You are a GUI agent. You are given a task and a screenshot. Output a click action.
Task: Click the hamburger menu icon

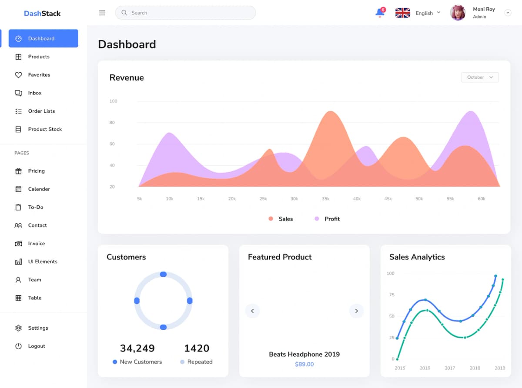point(102,13)
